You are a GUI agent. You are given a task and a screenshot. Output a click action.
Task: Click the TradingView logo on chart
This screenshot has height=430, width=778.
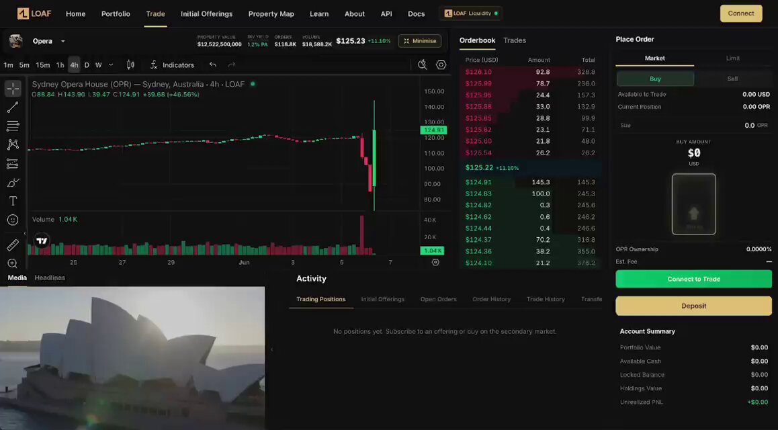[x=42, y=241]
